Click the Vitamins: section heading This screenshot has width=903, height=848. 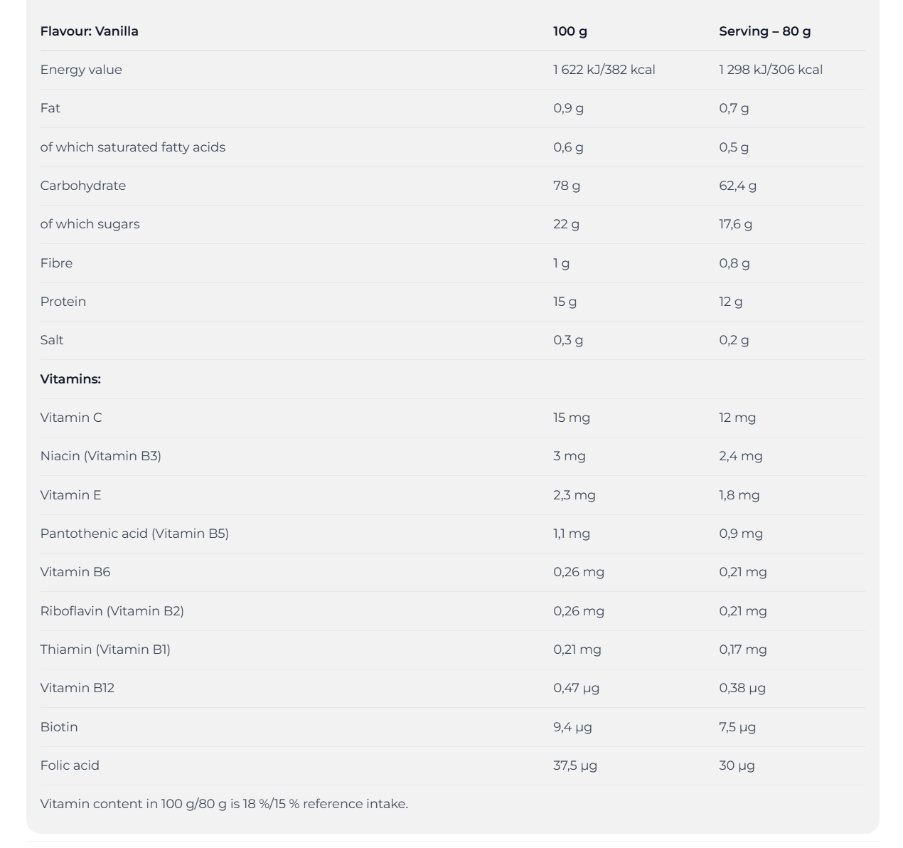[x=70, y=379]
